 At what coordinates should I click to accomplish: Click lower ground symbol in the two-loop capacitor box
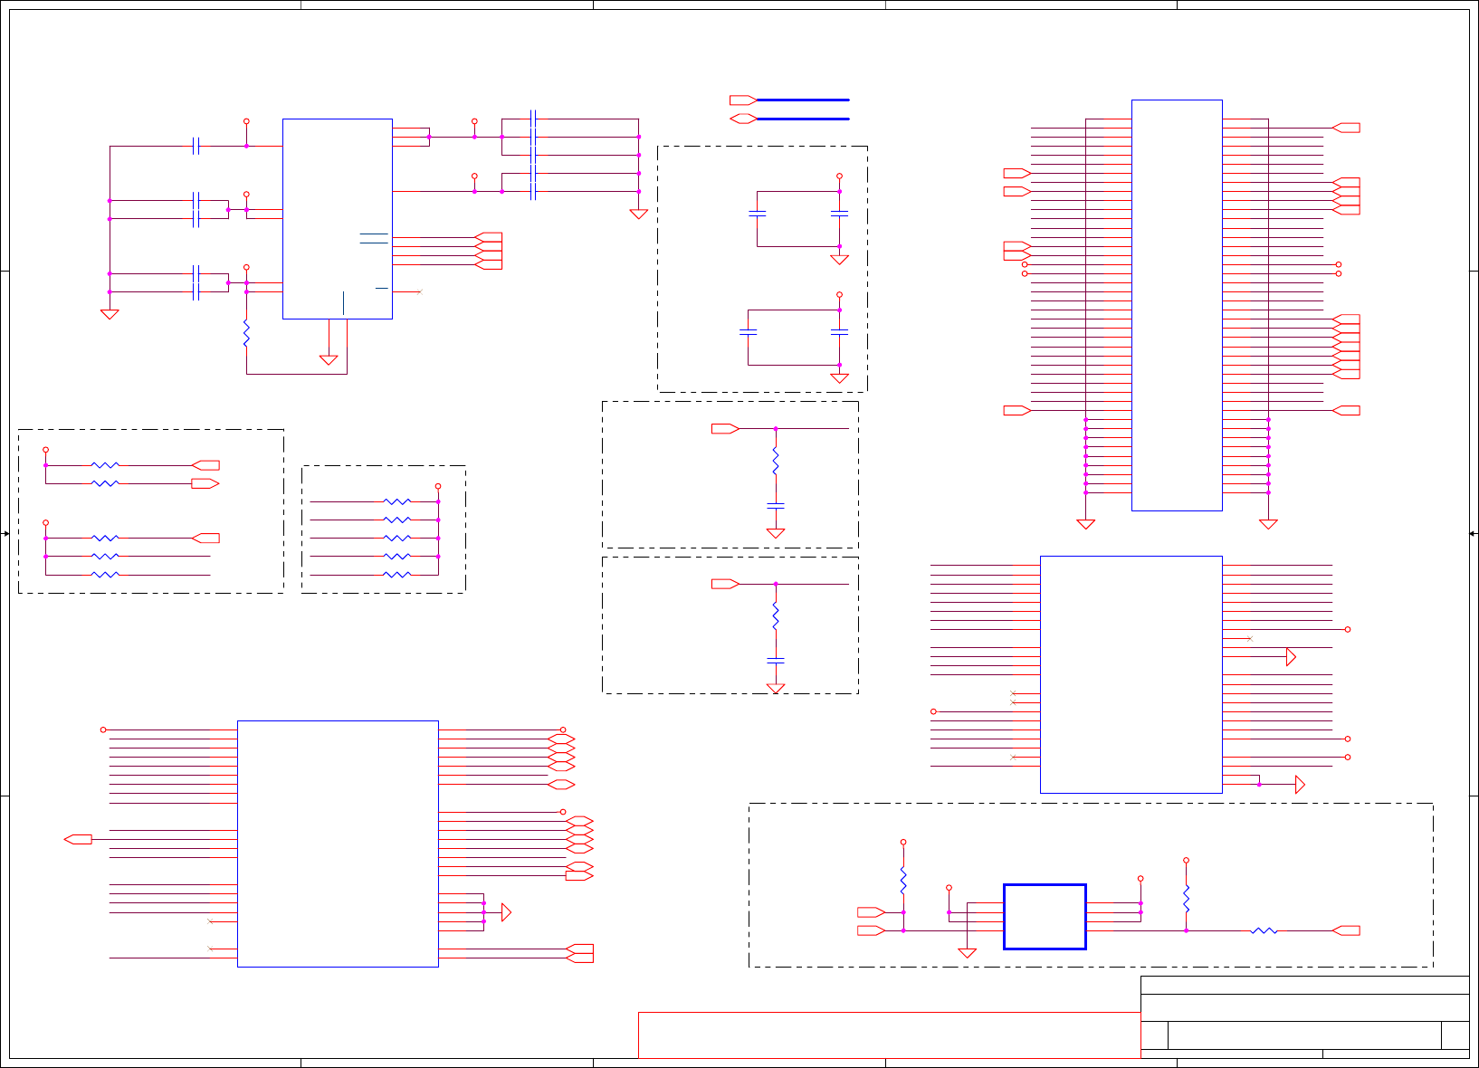[x=839, y=377]
